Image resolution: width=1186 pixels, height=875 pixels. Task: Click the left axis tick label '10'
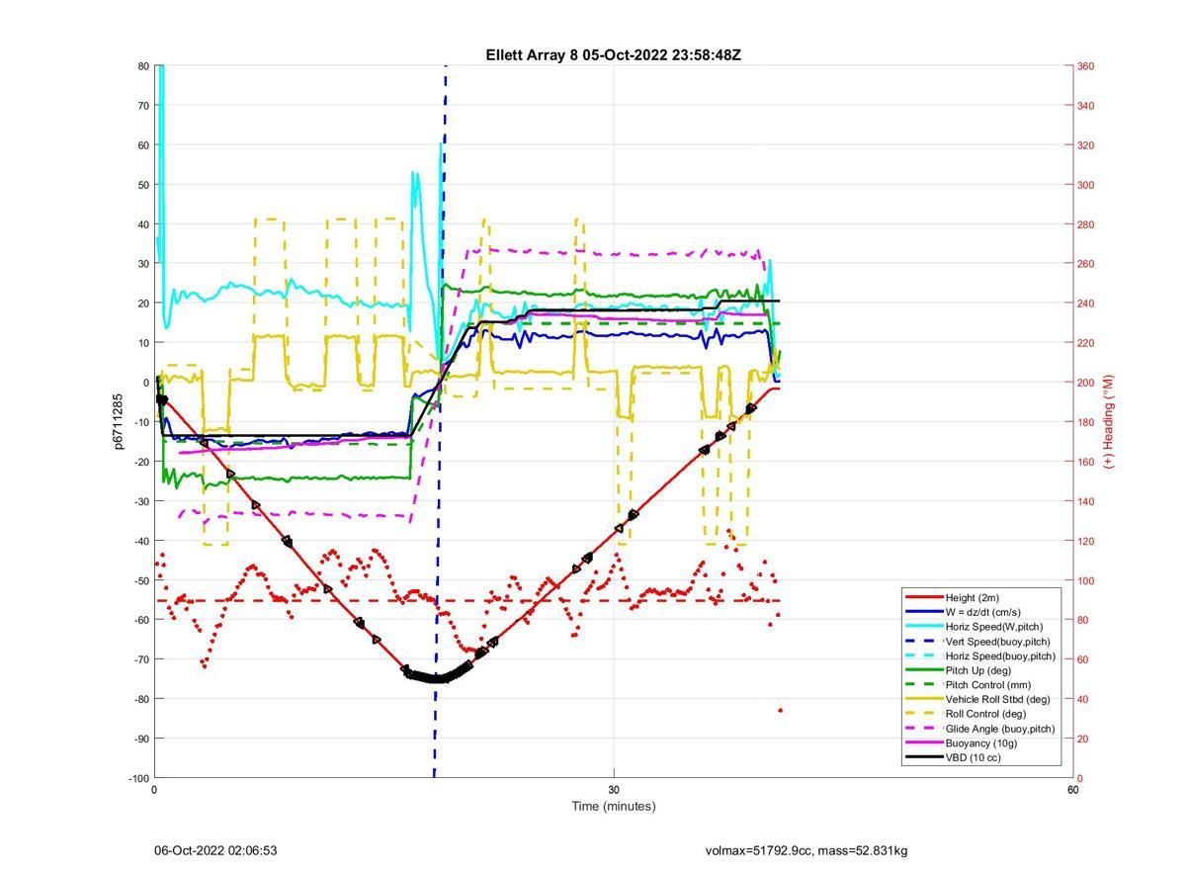click(x=143, y=343)
